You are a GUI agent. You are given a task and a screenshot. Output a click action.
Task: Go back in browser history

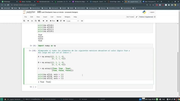2,5
